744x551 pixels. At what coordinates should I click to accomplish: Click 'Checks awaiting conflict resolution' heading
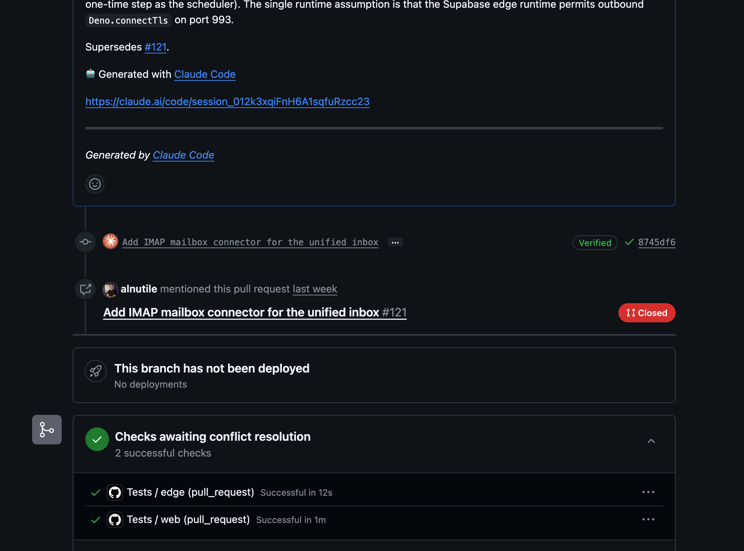(213, 436)
